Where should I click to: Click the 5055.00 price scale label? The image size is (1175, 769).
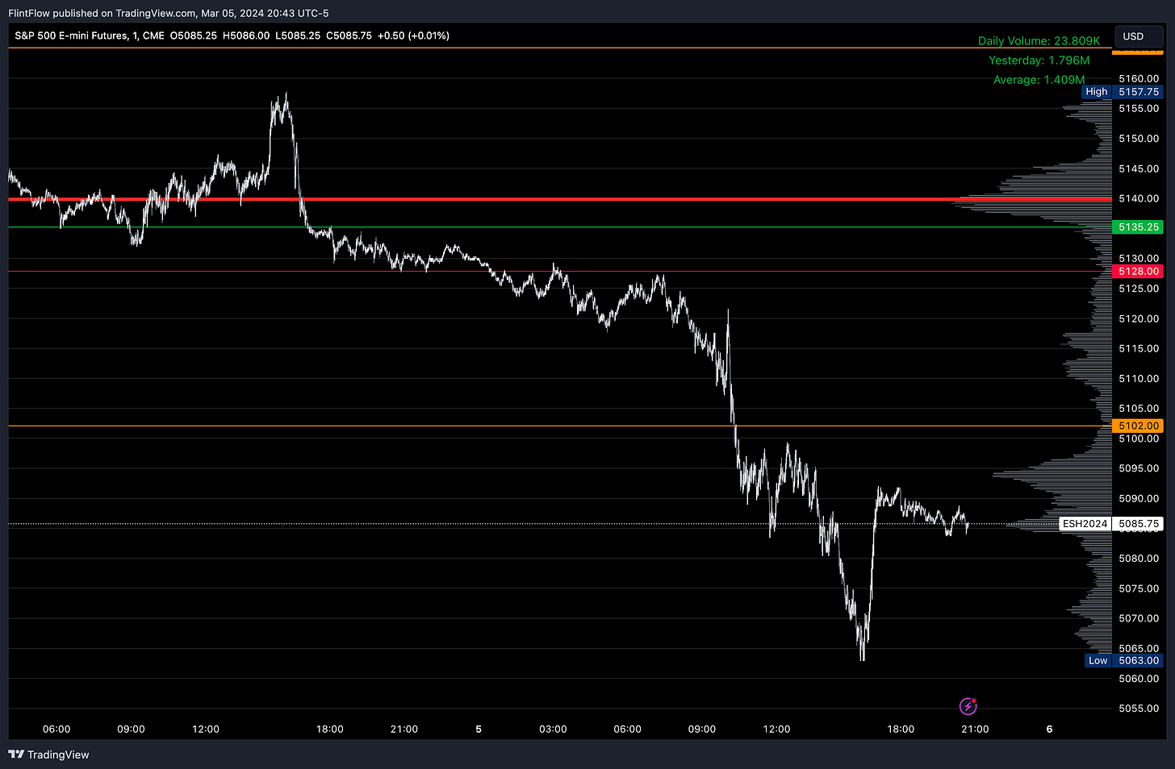click(1139, 709)
